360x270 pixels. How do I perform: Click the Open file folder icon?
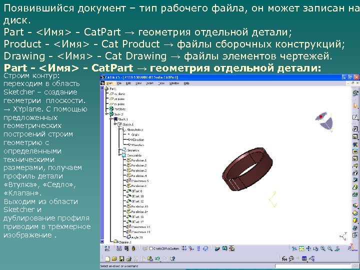[x=114, y=259]
